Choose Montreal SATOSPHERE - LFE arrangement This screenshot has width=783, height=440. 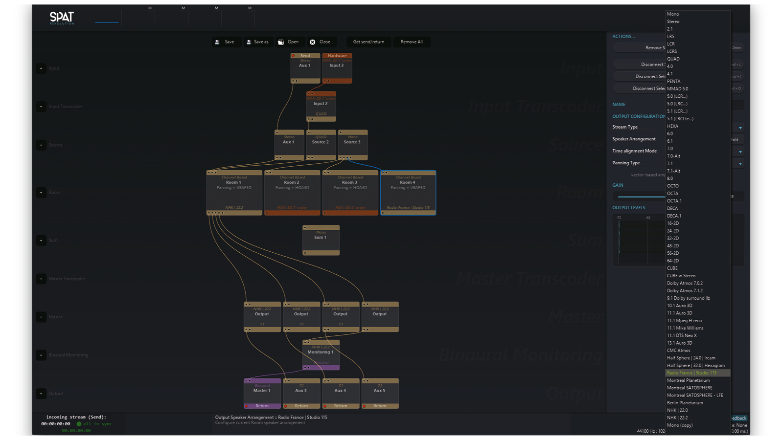[697, 395]
